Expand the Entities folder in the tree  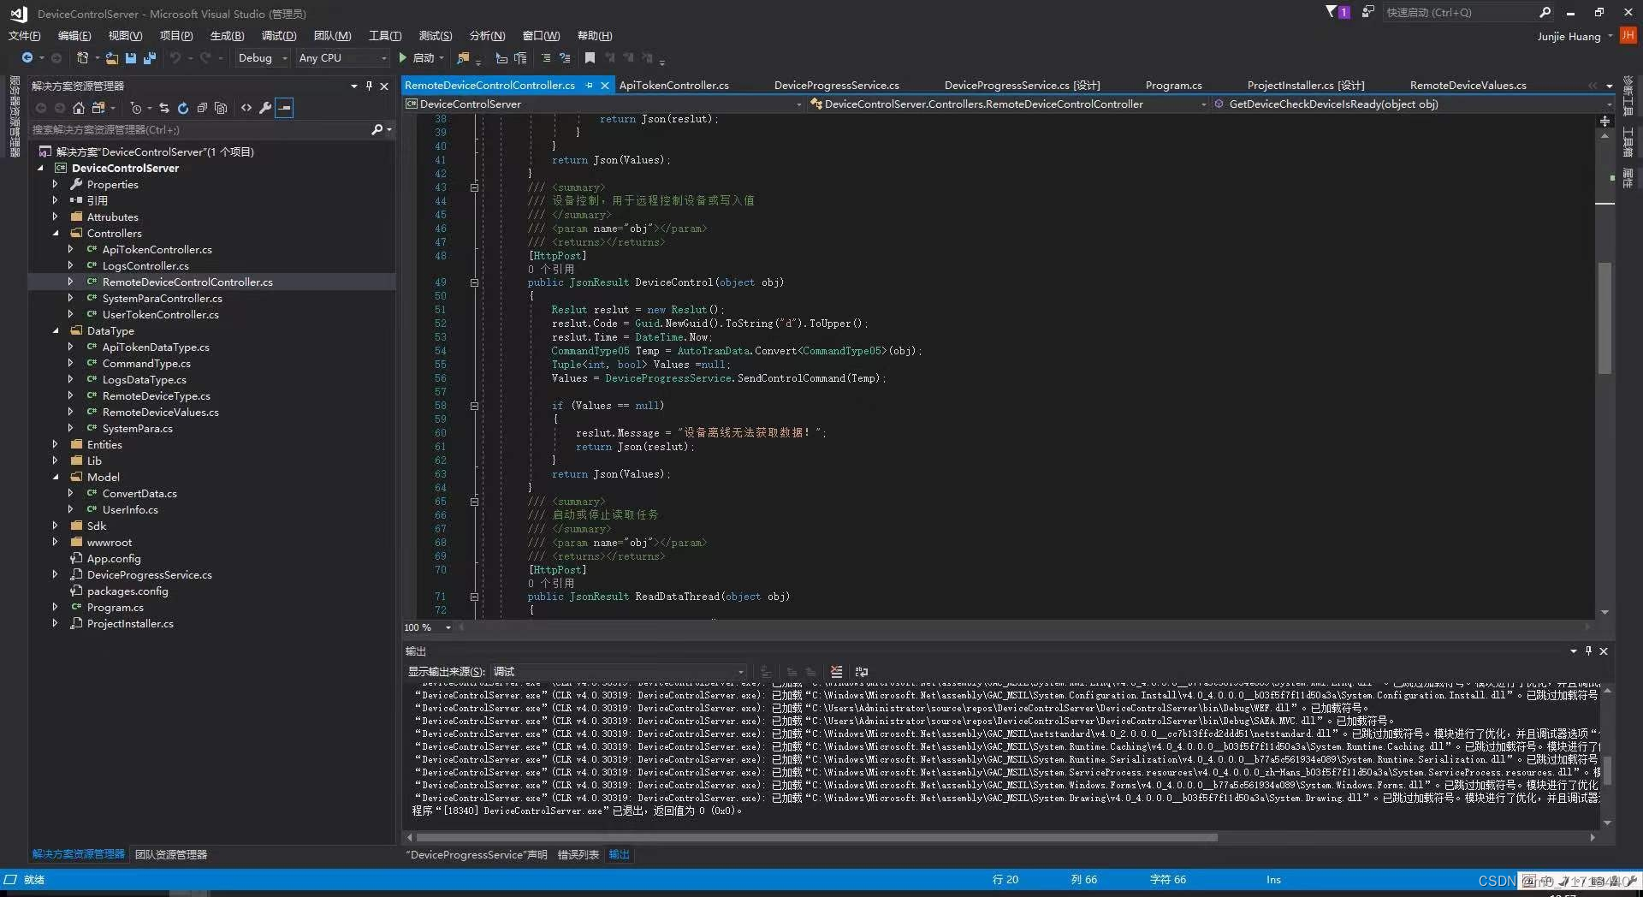pos(55,444)
